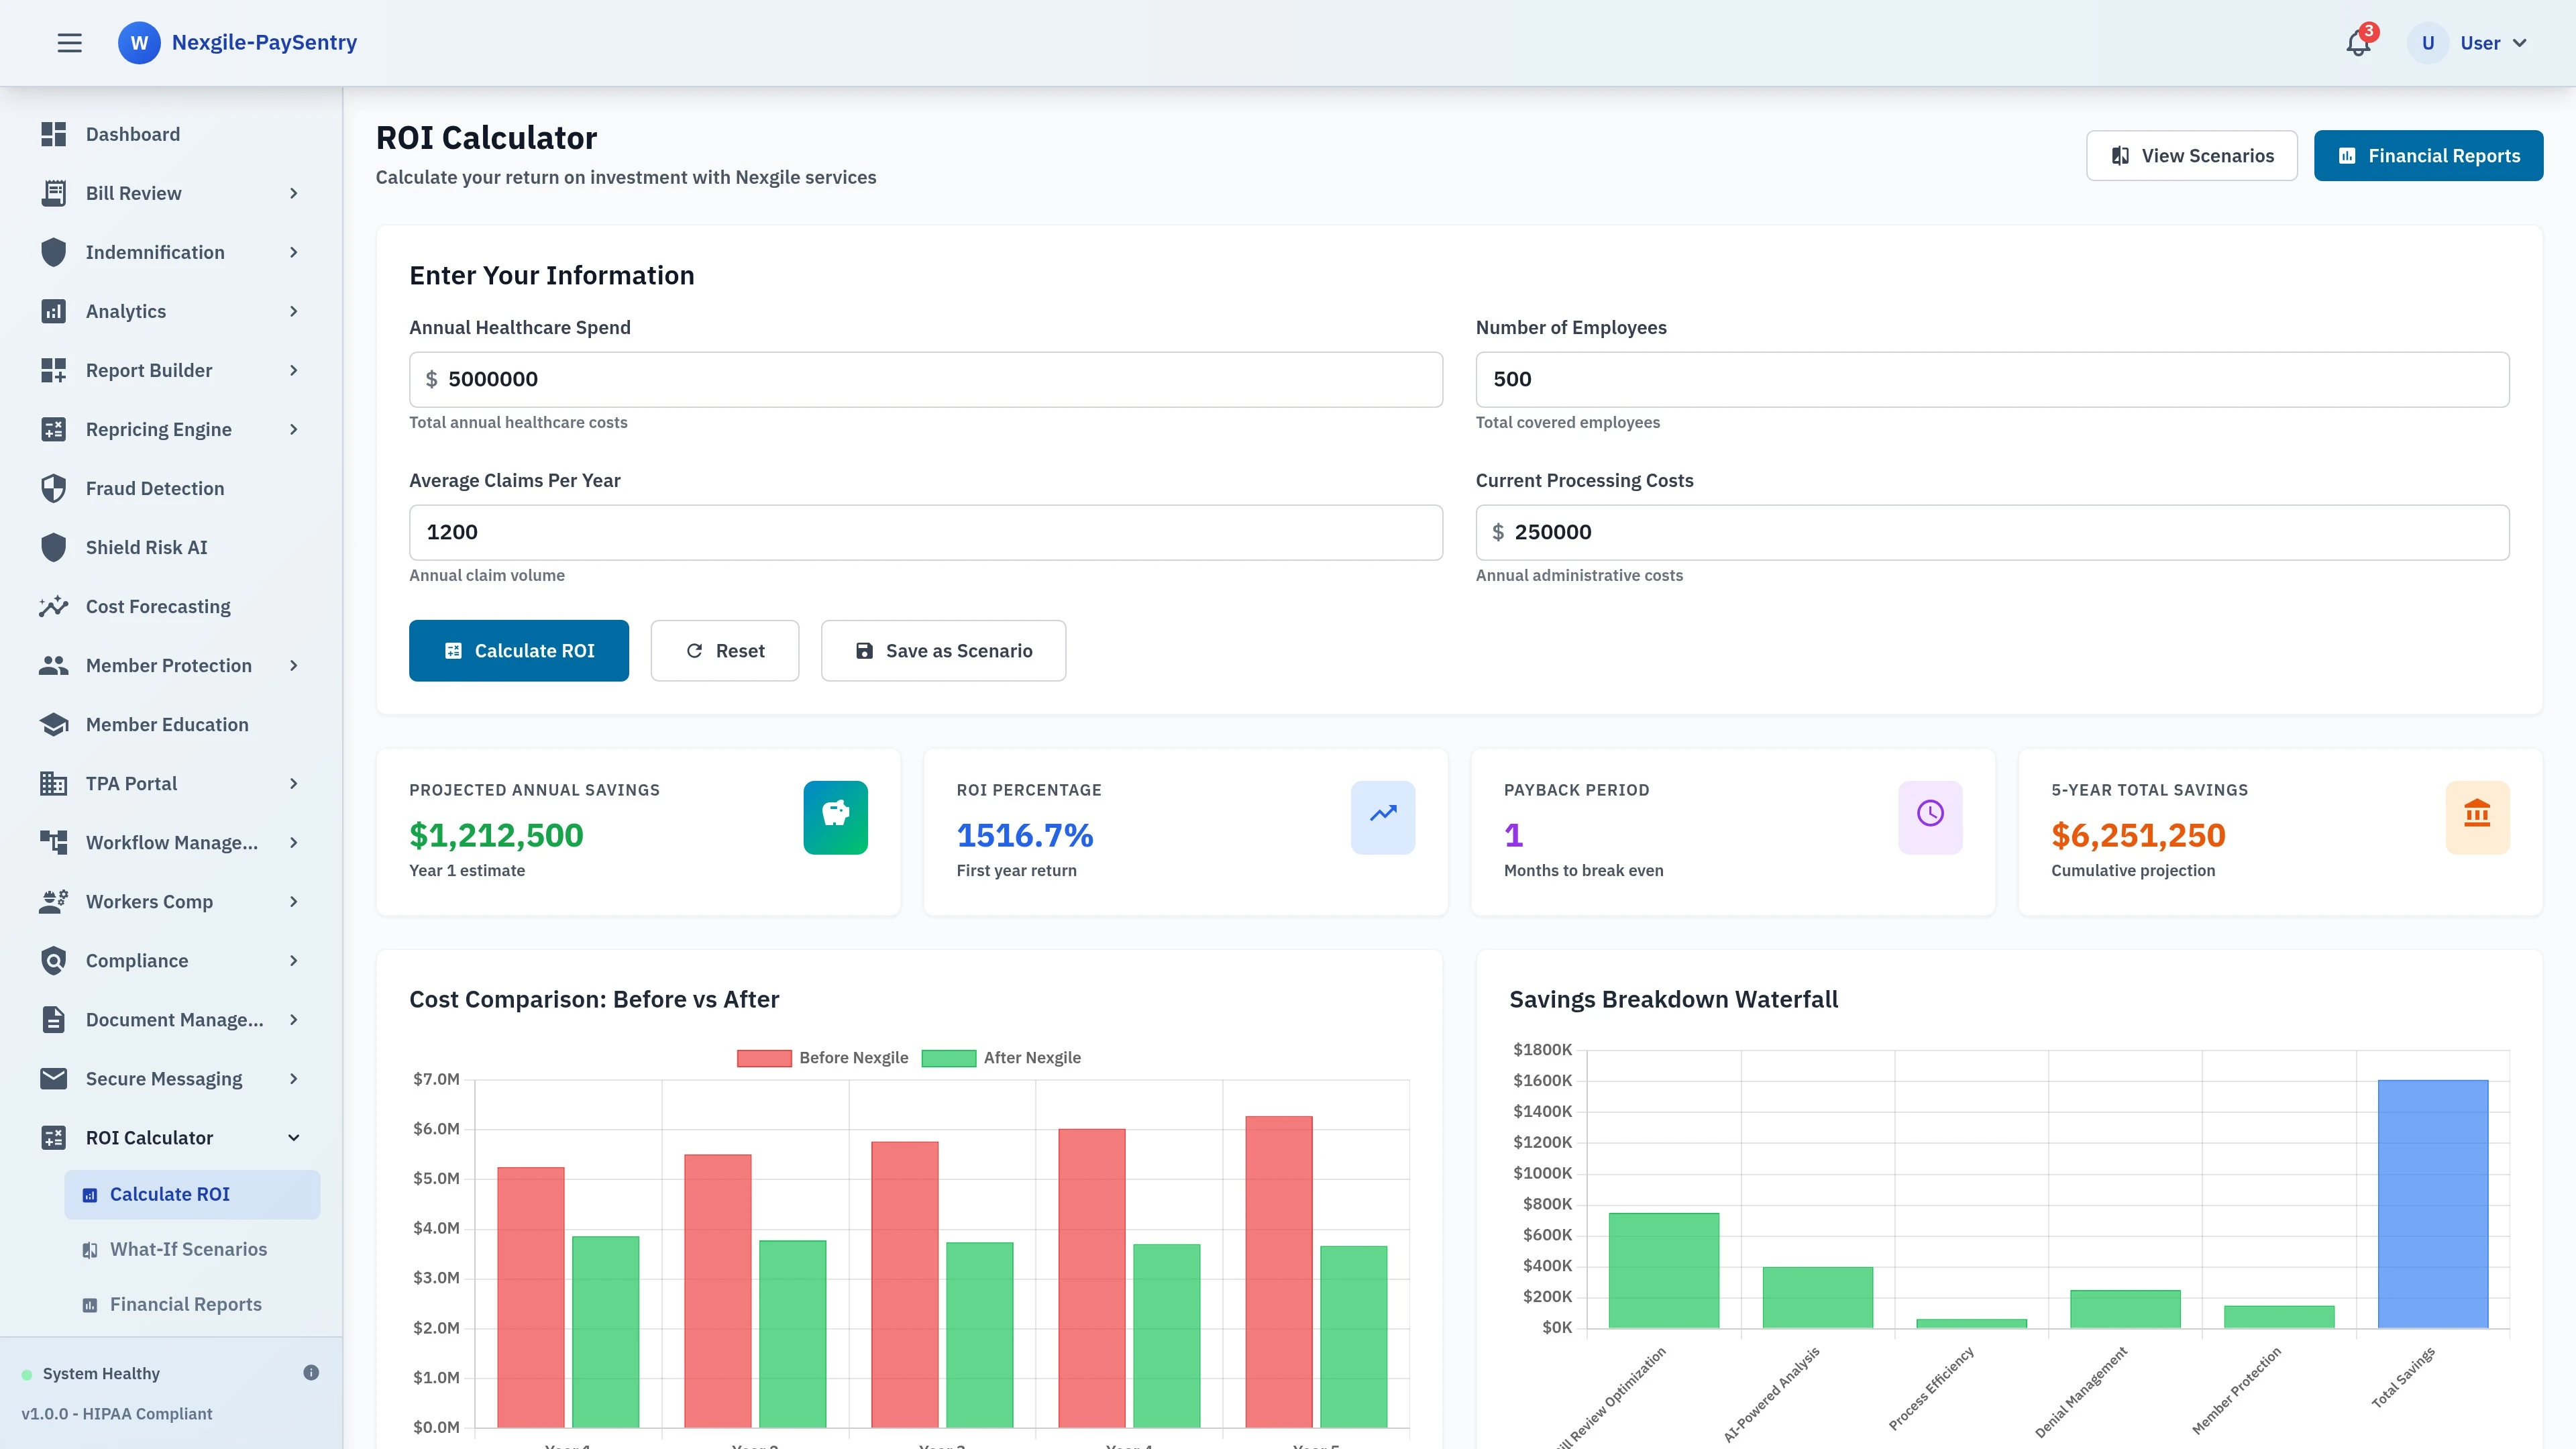Click the Member Education graduation cap icon
This screenshot has width=2576, height=1449.
54,724
